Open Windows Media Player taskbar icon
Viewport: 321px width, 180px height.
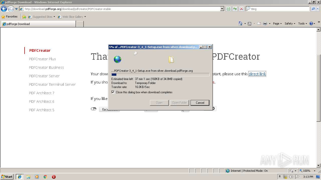click(37, 177)
